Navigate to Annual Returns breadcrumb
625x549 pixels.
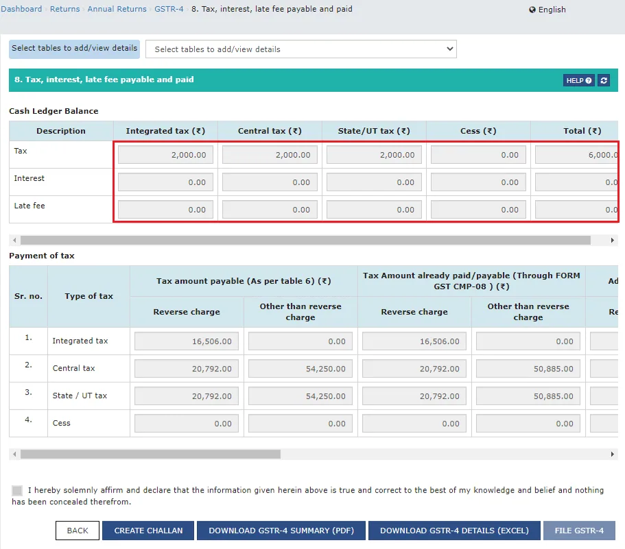pyautogui.click(x=117, y=9)
